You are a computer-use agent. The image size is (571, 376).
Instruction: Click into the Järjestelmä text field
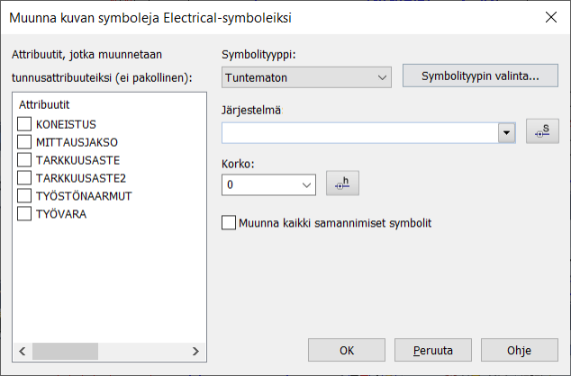360,133
